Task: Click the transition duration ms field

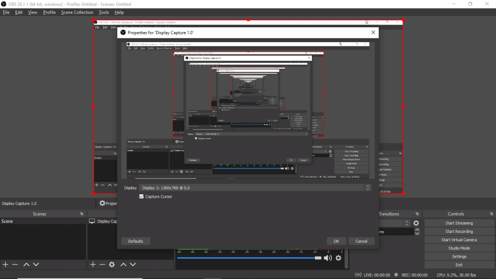Action: point(396,232)
